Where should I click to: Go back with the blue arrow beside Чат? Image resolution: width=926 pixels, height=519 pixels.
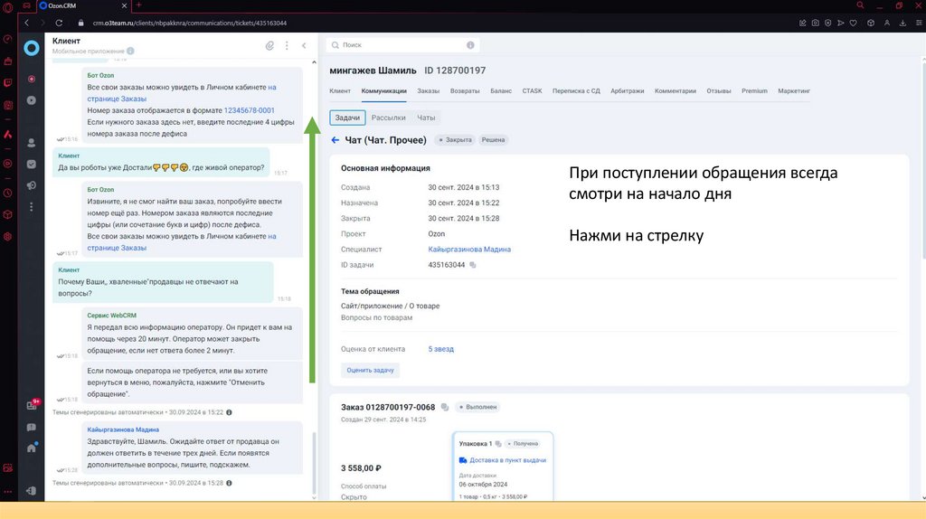(x=335, y=140)
